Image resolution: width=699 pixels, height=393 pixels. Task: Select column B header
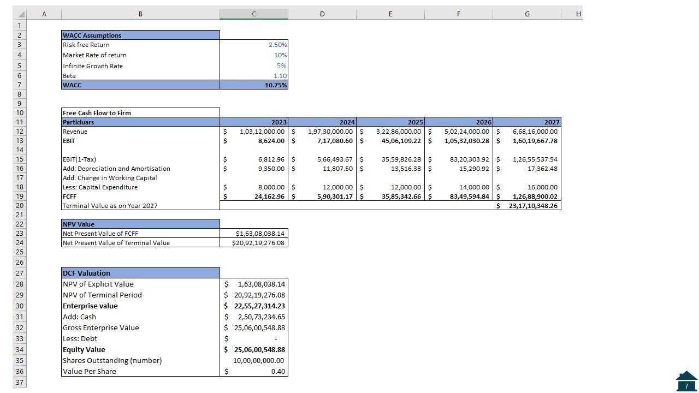click(x=140, y=14)
